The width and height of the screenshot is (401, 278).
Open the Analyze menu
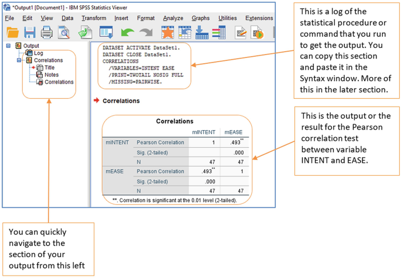click(x=173, y=18)
